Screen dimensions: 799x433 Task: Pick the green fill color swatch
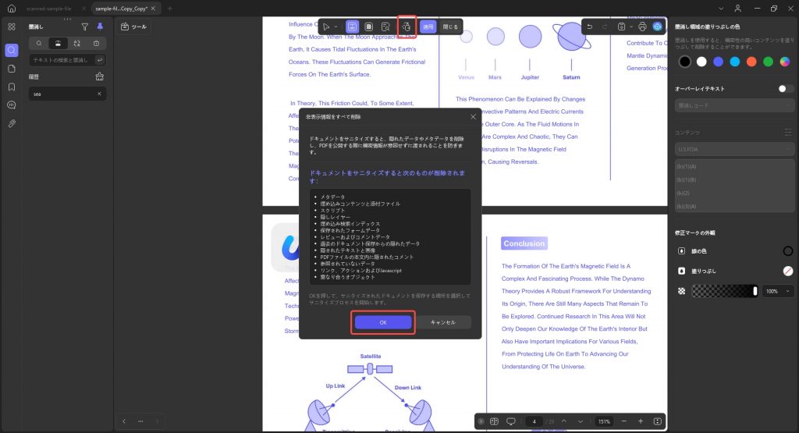(x=768, y=62)
